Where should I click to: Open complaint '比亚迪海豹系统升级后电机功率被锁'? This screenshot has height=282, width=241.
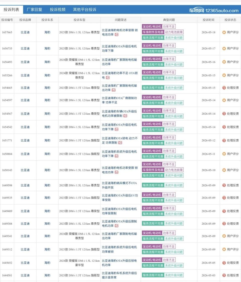pyautogui.click(x=119, y=250)
